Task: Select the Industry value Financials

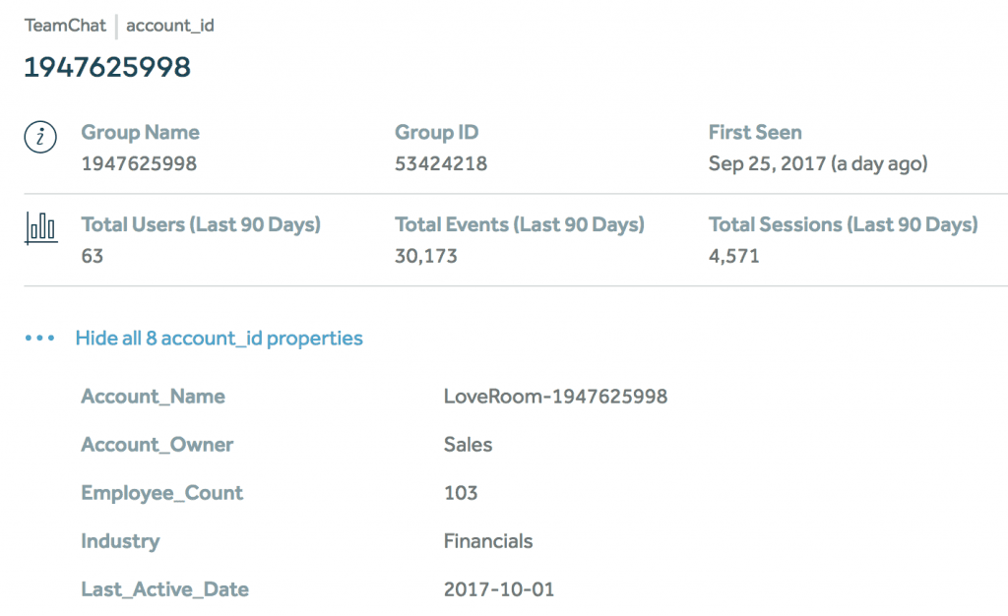Action: [x=488, y=541]
